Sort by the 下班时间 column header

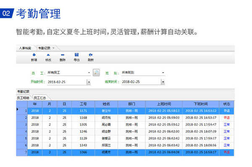[201, 104]
